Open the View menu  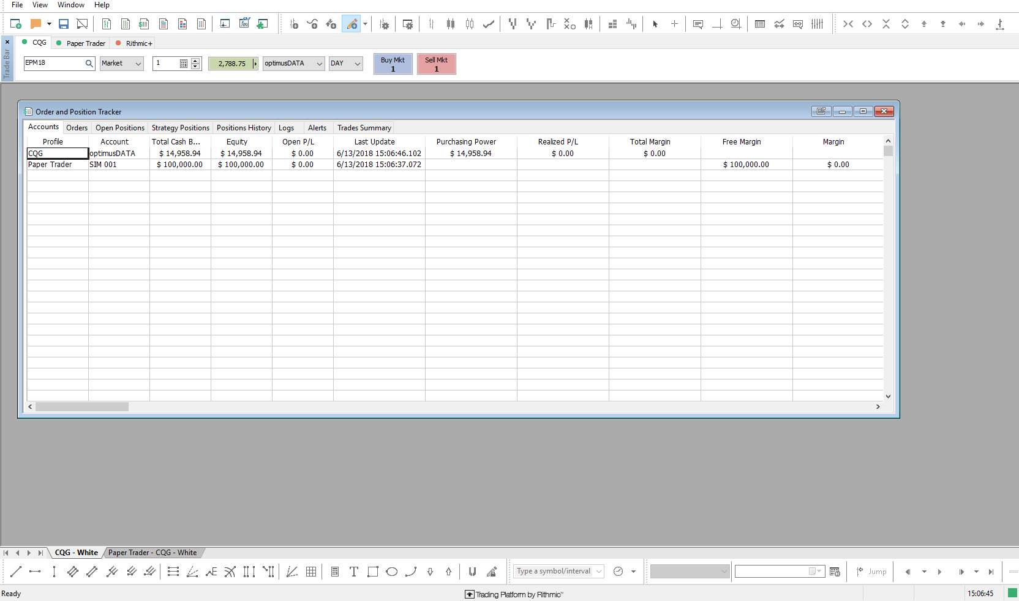click(x=40, y=5)
